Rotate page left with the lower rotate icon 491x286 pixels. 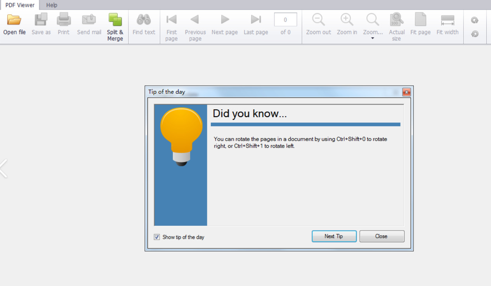coord(475,34)
